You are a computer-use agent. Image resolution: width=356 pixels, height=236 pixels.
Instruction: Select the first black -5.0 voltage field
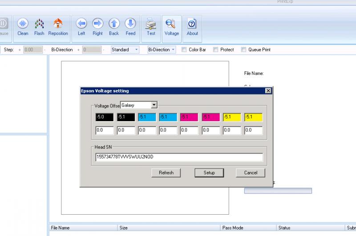[x=105, y=117]
